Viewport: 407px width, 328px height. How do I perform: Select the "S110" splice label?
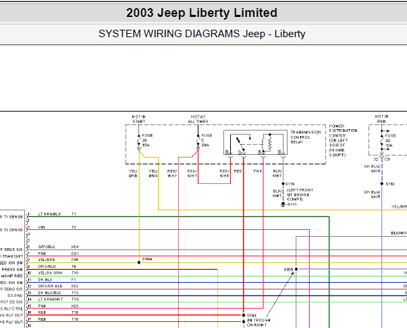(x=290, y=184)
